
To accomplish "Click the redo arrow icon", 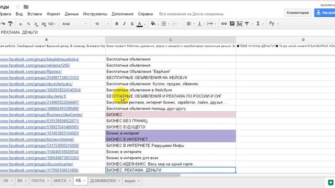I will click(3, 24).
